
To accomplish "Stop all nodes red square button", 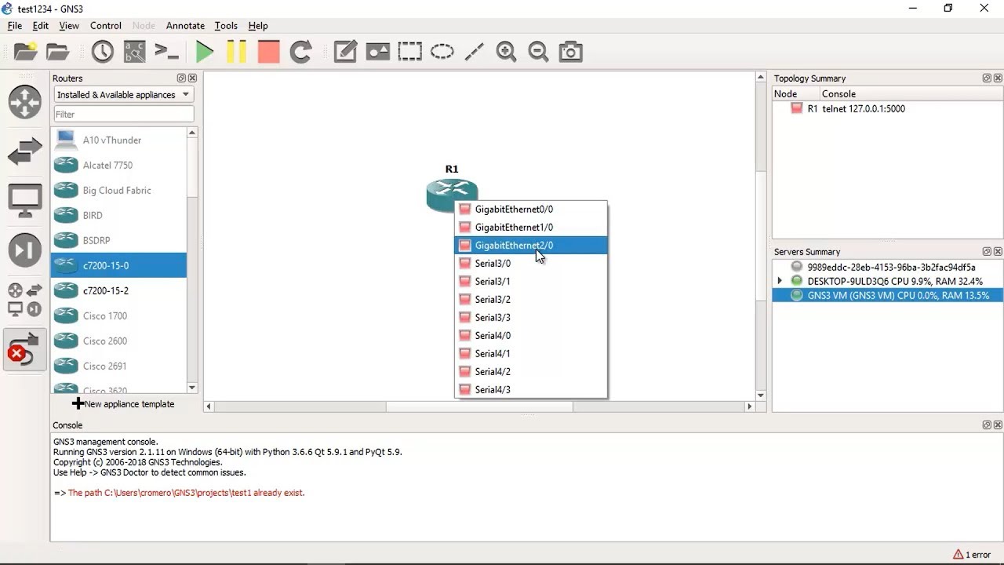I will click(x=268, y=52).
